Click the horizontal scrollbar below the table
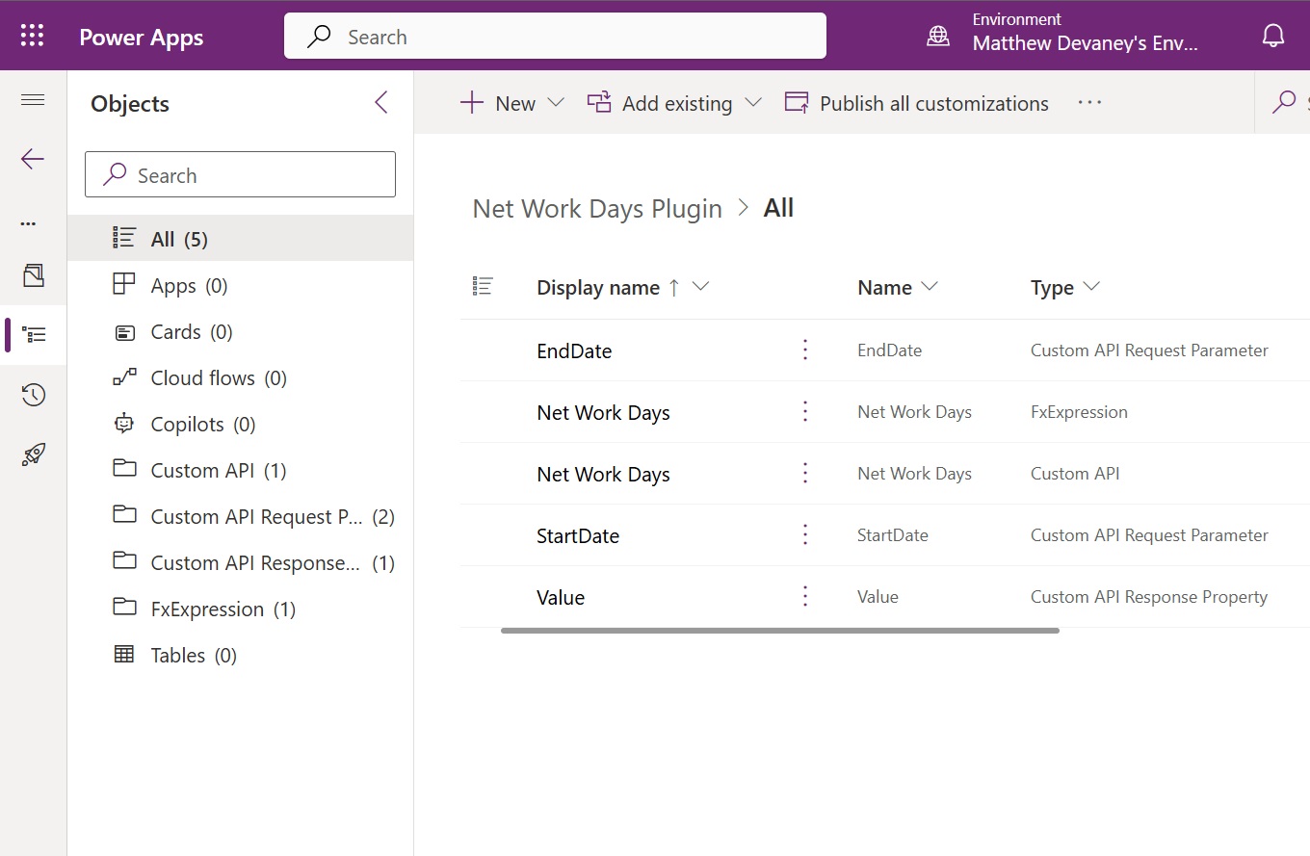Screen dimensions: 1310x856 click(779, 631)
